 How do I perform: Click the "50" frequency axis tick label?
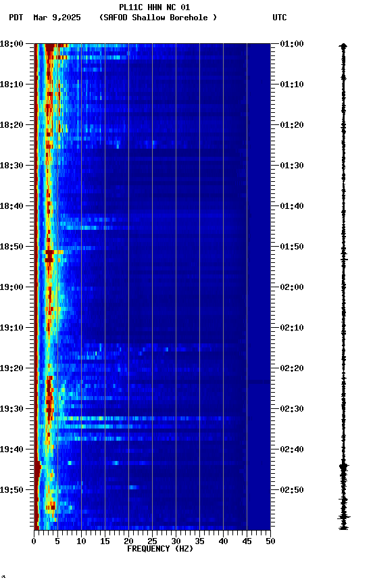pyautogui.click(x=270, y=541)
